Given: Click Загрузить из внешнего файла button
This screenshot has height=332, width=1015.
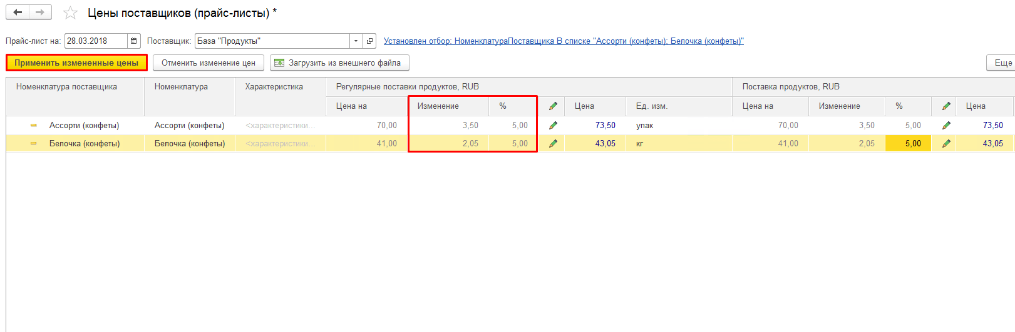Looking at the screenshot, I should (339, 63).
